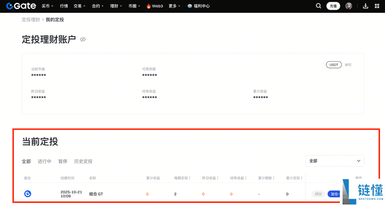Click the 当前市值 label
Screen dimensions: 385x205
tap(38, 69)
